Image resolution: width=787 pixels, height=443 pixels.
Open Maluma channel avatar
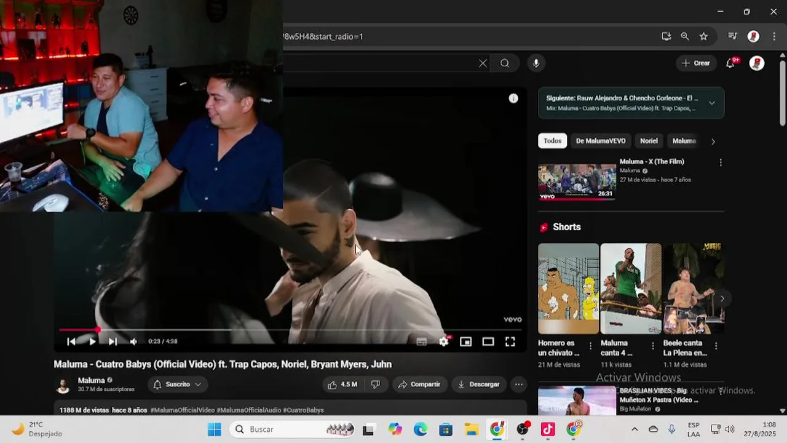click(63, 385)
